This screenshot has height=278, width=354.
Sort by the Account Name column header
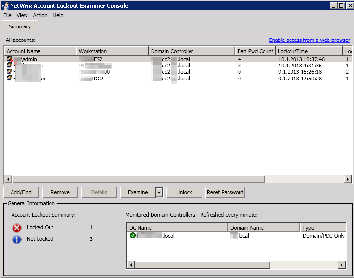(x=40, y=51)
